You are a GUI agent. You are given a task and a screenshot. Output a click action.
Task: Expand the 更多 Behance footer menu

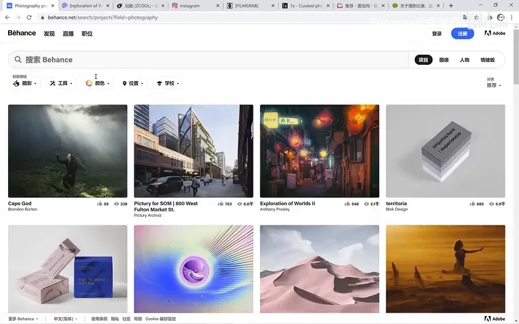point(23,319)
